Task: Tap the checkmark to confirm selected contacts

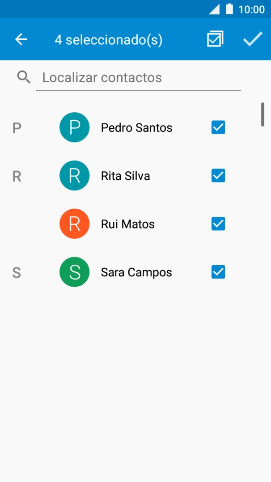Action: [x=252, y=39]
